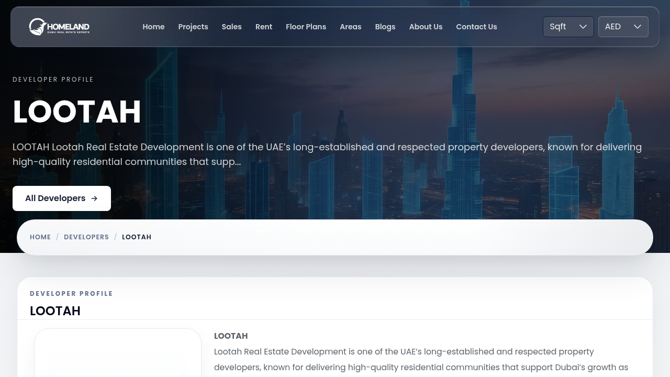Viewport: 670px width, 377px height.
Task: Follow the HOME breadcrumb link
Action: [40, 237]
